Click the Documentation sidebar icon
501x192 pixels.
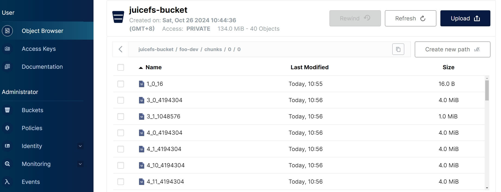[7, 67]
